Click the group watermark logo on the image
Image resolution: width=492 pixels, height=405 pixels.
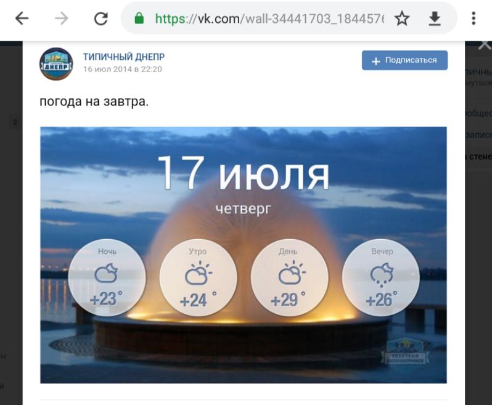(x=406, y=351)
